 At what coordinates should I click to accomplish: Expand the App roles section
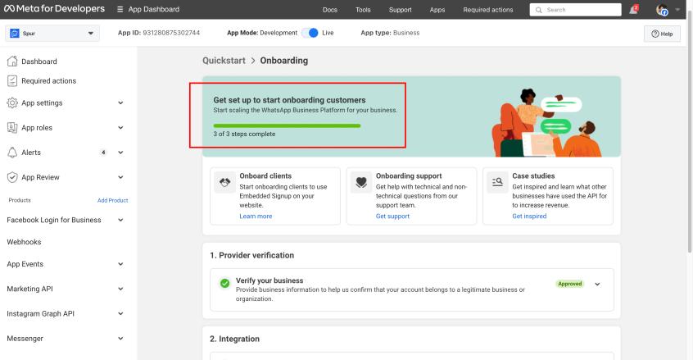(x=120, y=127)
